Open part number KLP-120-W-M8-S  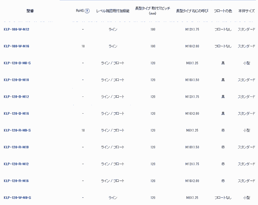[x=17, y=198]
